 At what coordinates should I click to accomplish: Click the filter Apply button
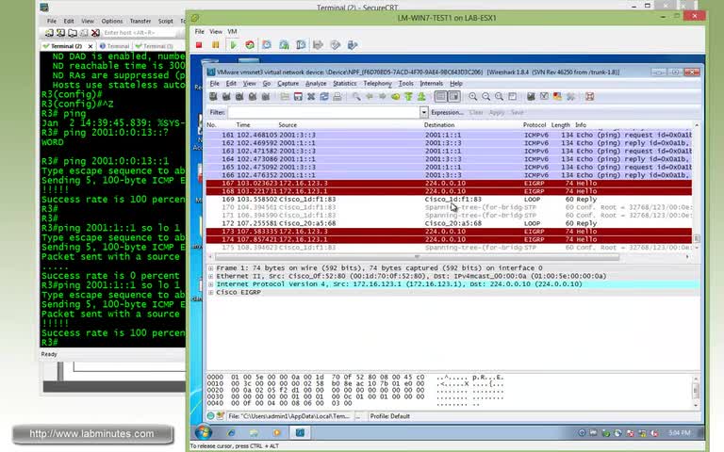click(x=497, y=112)
